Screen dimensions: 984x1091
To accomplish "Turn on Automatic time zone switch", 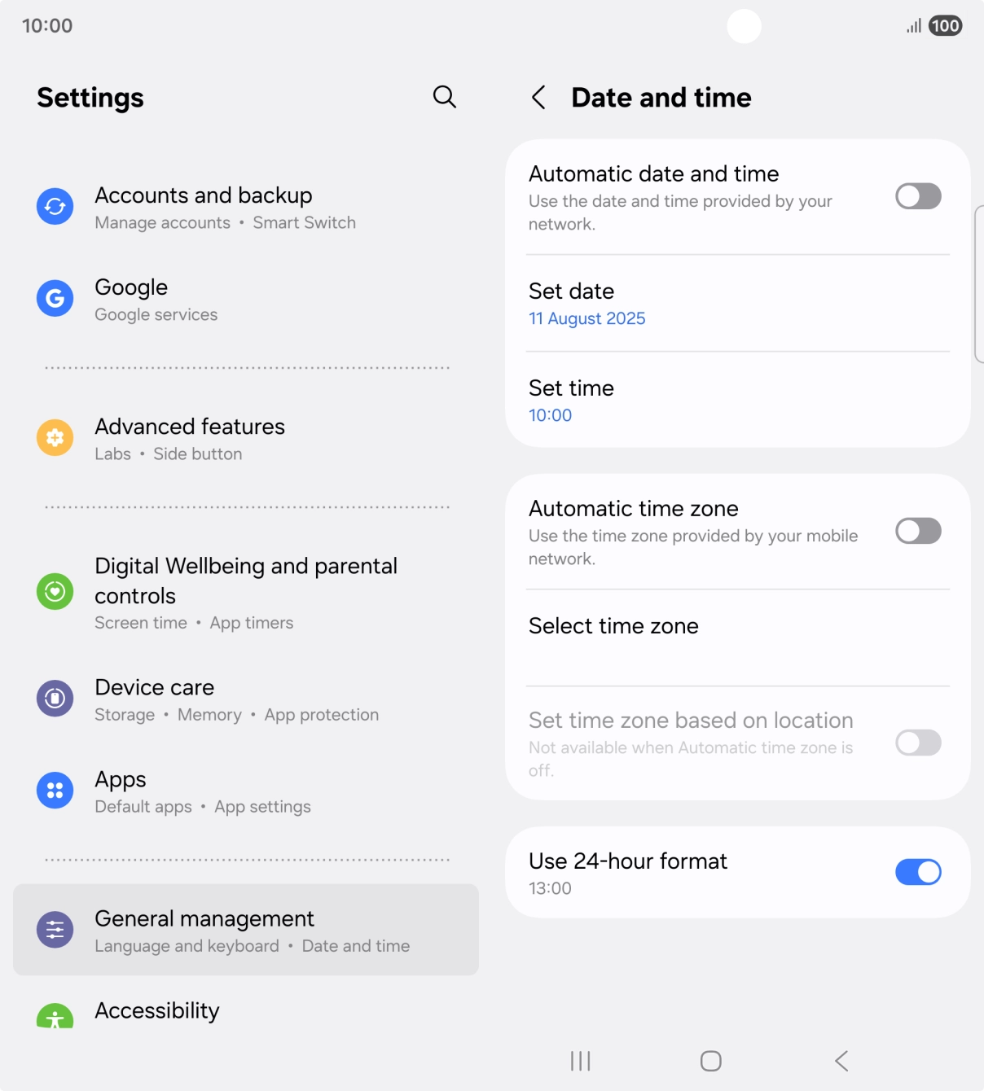I will click(918, 531).
